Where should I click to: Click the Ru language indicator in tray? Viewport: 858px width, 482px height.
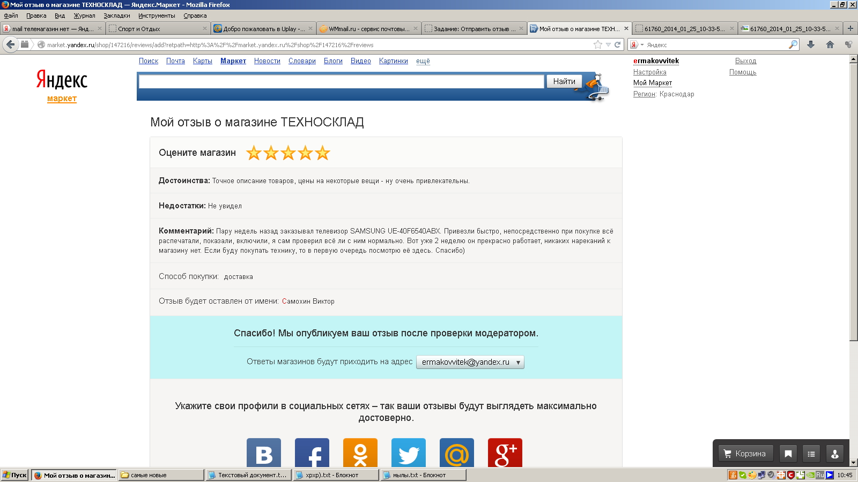(820, 475)
